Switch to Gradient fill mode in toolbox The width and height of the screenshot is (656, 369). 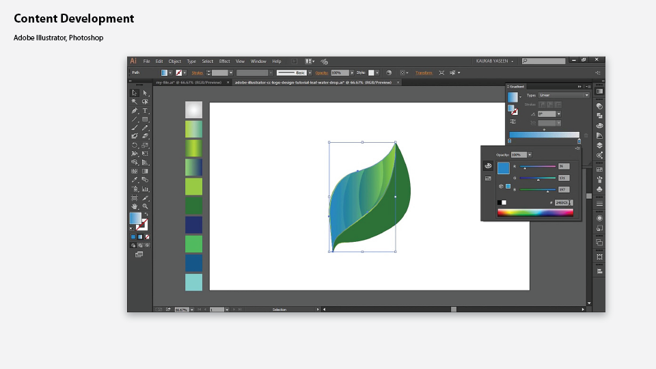140,236
